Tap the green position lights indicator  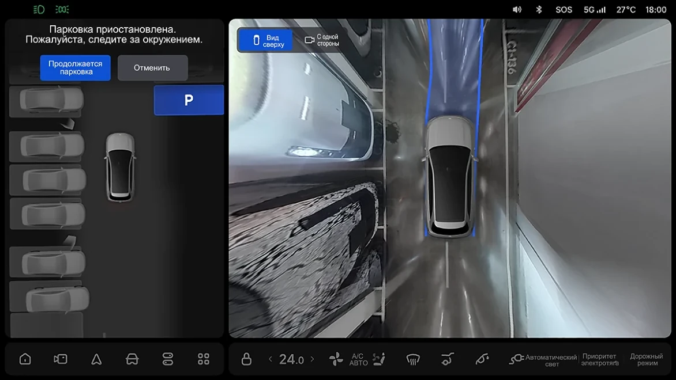point(62,9)
